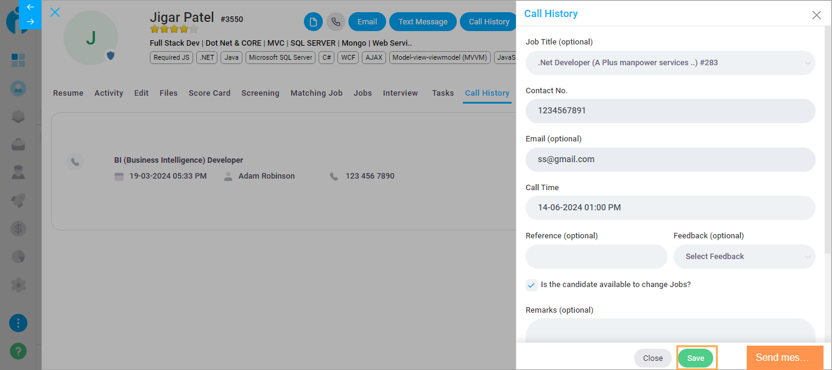Click into the Contact No. input field
832x370 pixels.
click(670, 111)
